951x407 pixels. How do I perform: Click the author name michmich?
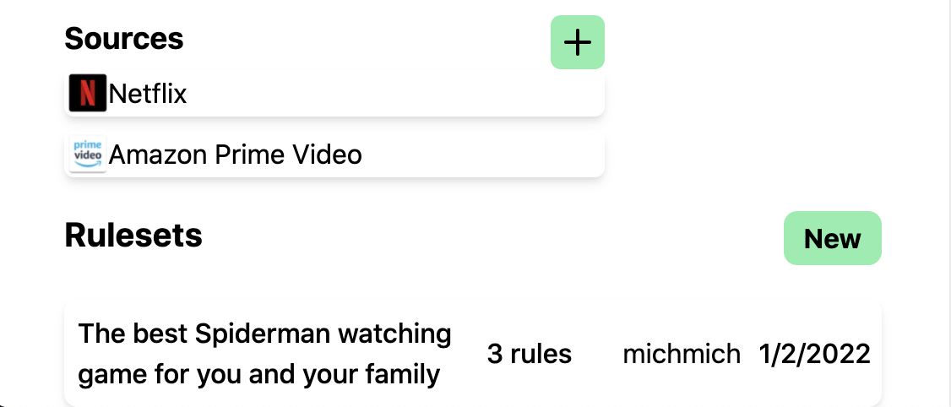pyautogui.click(x=681, y=354)
